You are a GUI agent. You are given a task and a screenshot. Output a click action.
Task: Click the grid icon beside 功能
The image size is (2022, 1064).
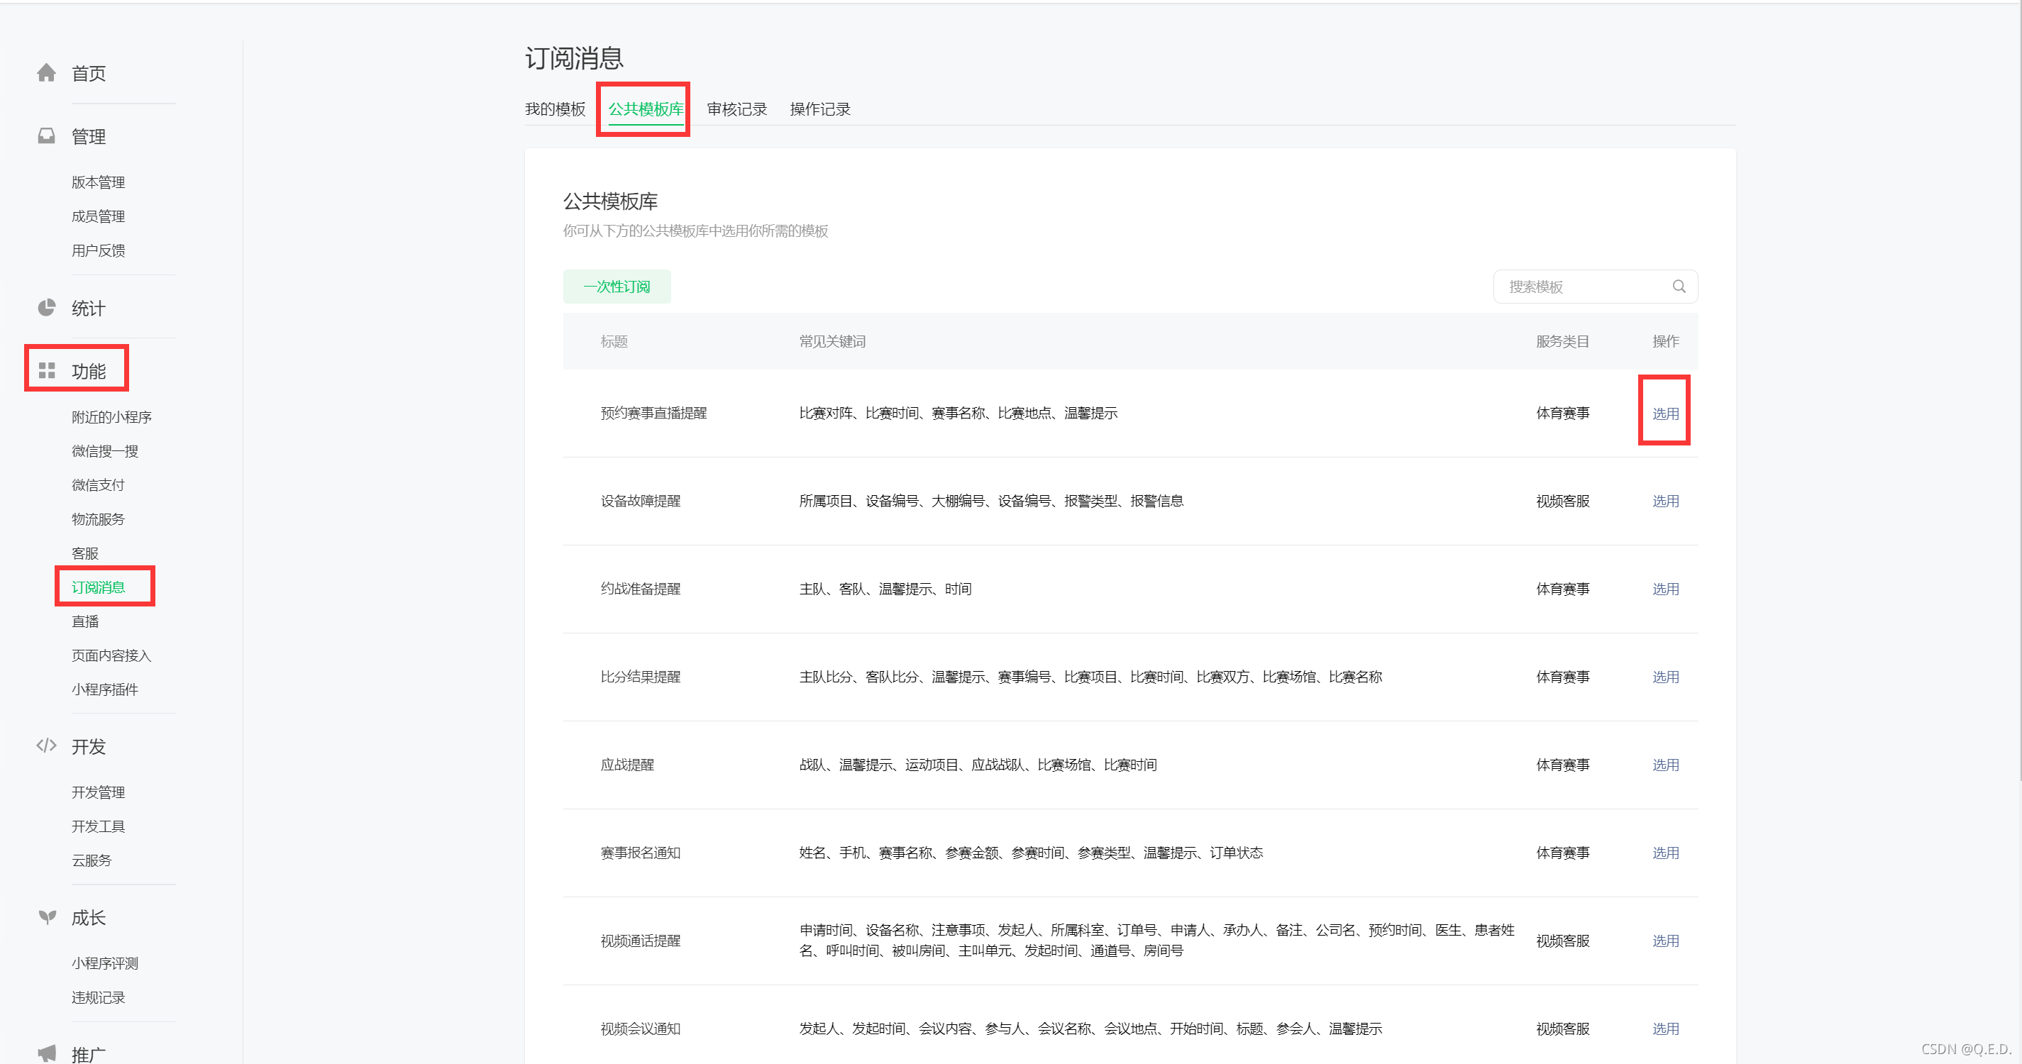click(46, 370)
